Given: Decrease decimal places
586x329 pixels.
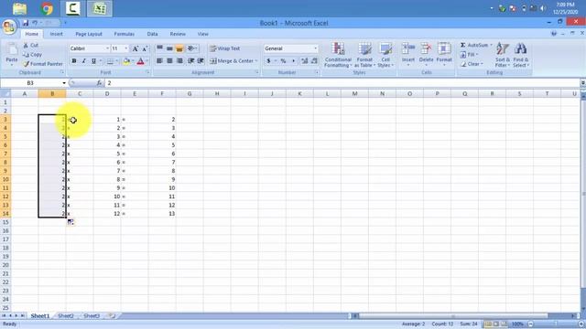Looking at the screenshot, I should (x=314, y=61).
